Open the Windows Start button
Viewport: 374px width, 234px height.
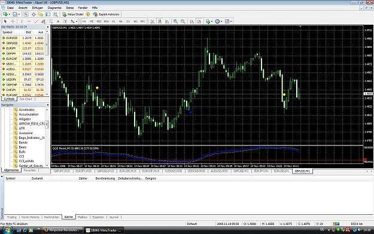[7, 230]
